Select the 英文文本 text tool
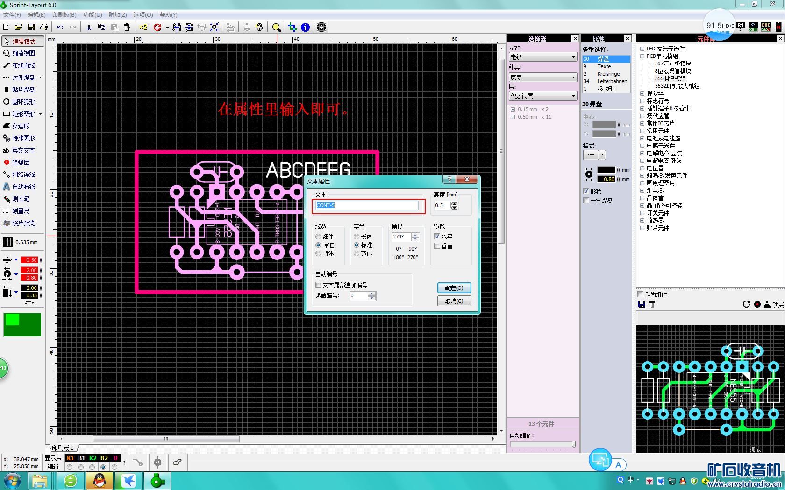This screenshot has width=785, height=490. coord(23,150)
